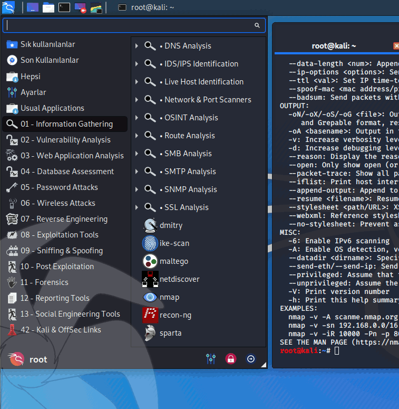Select the root@kali: ~ terminal tab
399x409 pixels.
[x=334, y=46]
